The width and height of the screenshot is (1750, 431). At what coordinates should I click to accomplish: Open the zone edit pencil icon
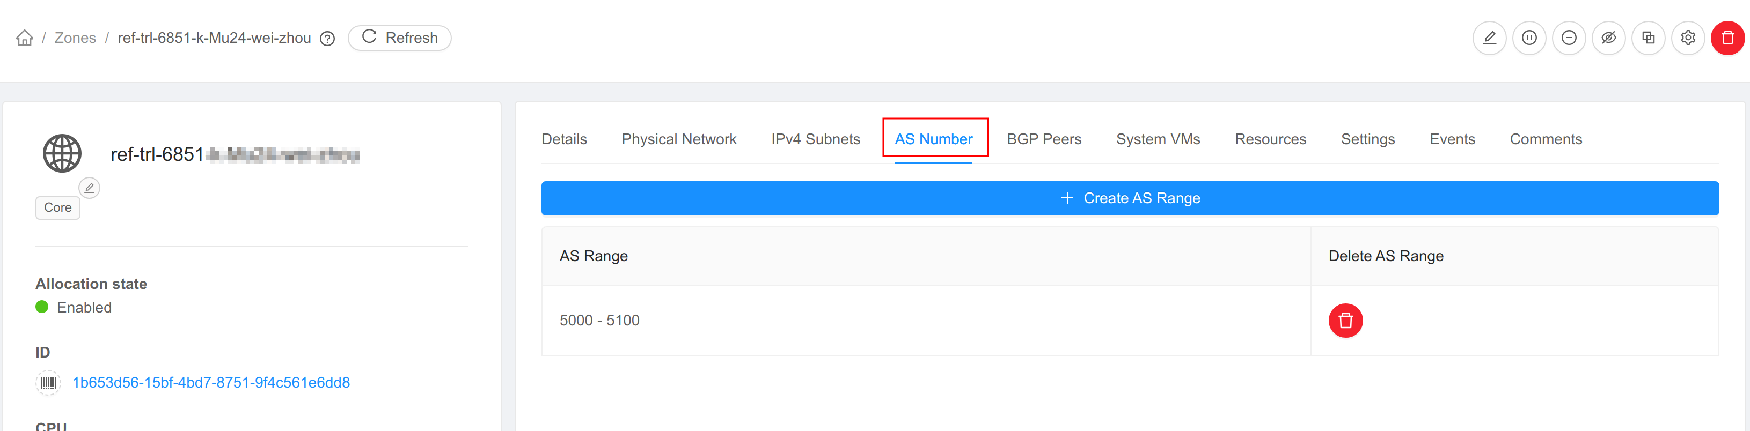(x=1489, y=38)
